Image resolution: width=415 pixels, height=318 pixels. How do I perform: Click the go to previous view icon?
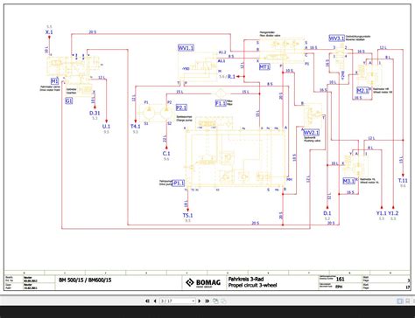[215, 301]
